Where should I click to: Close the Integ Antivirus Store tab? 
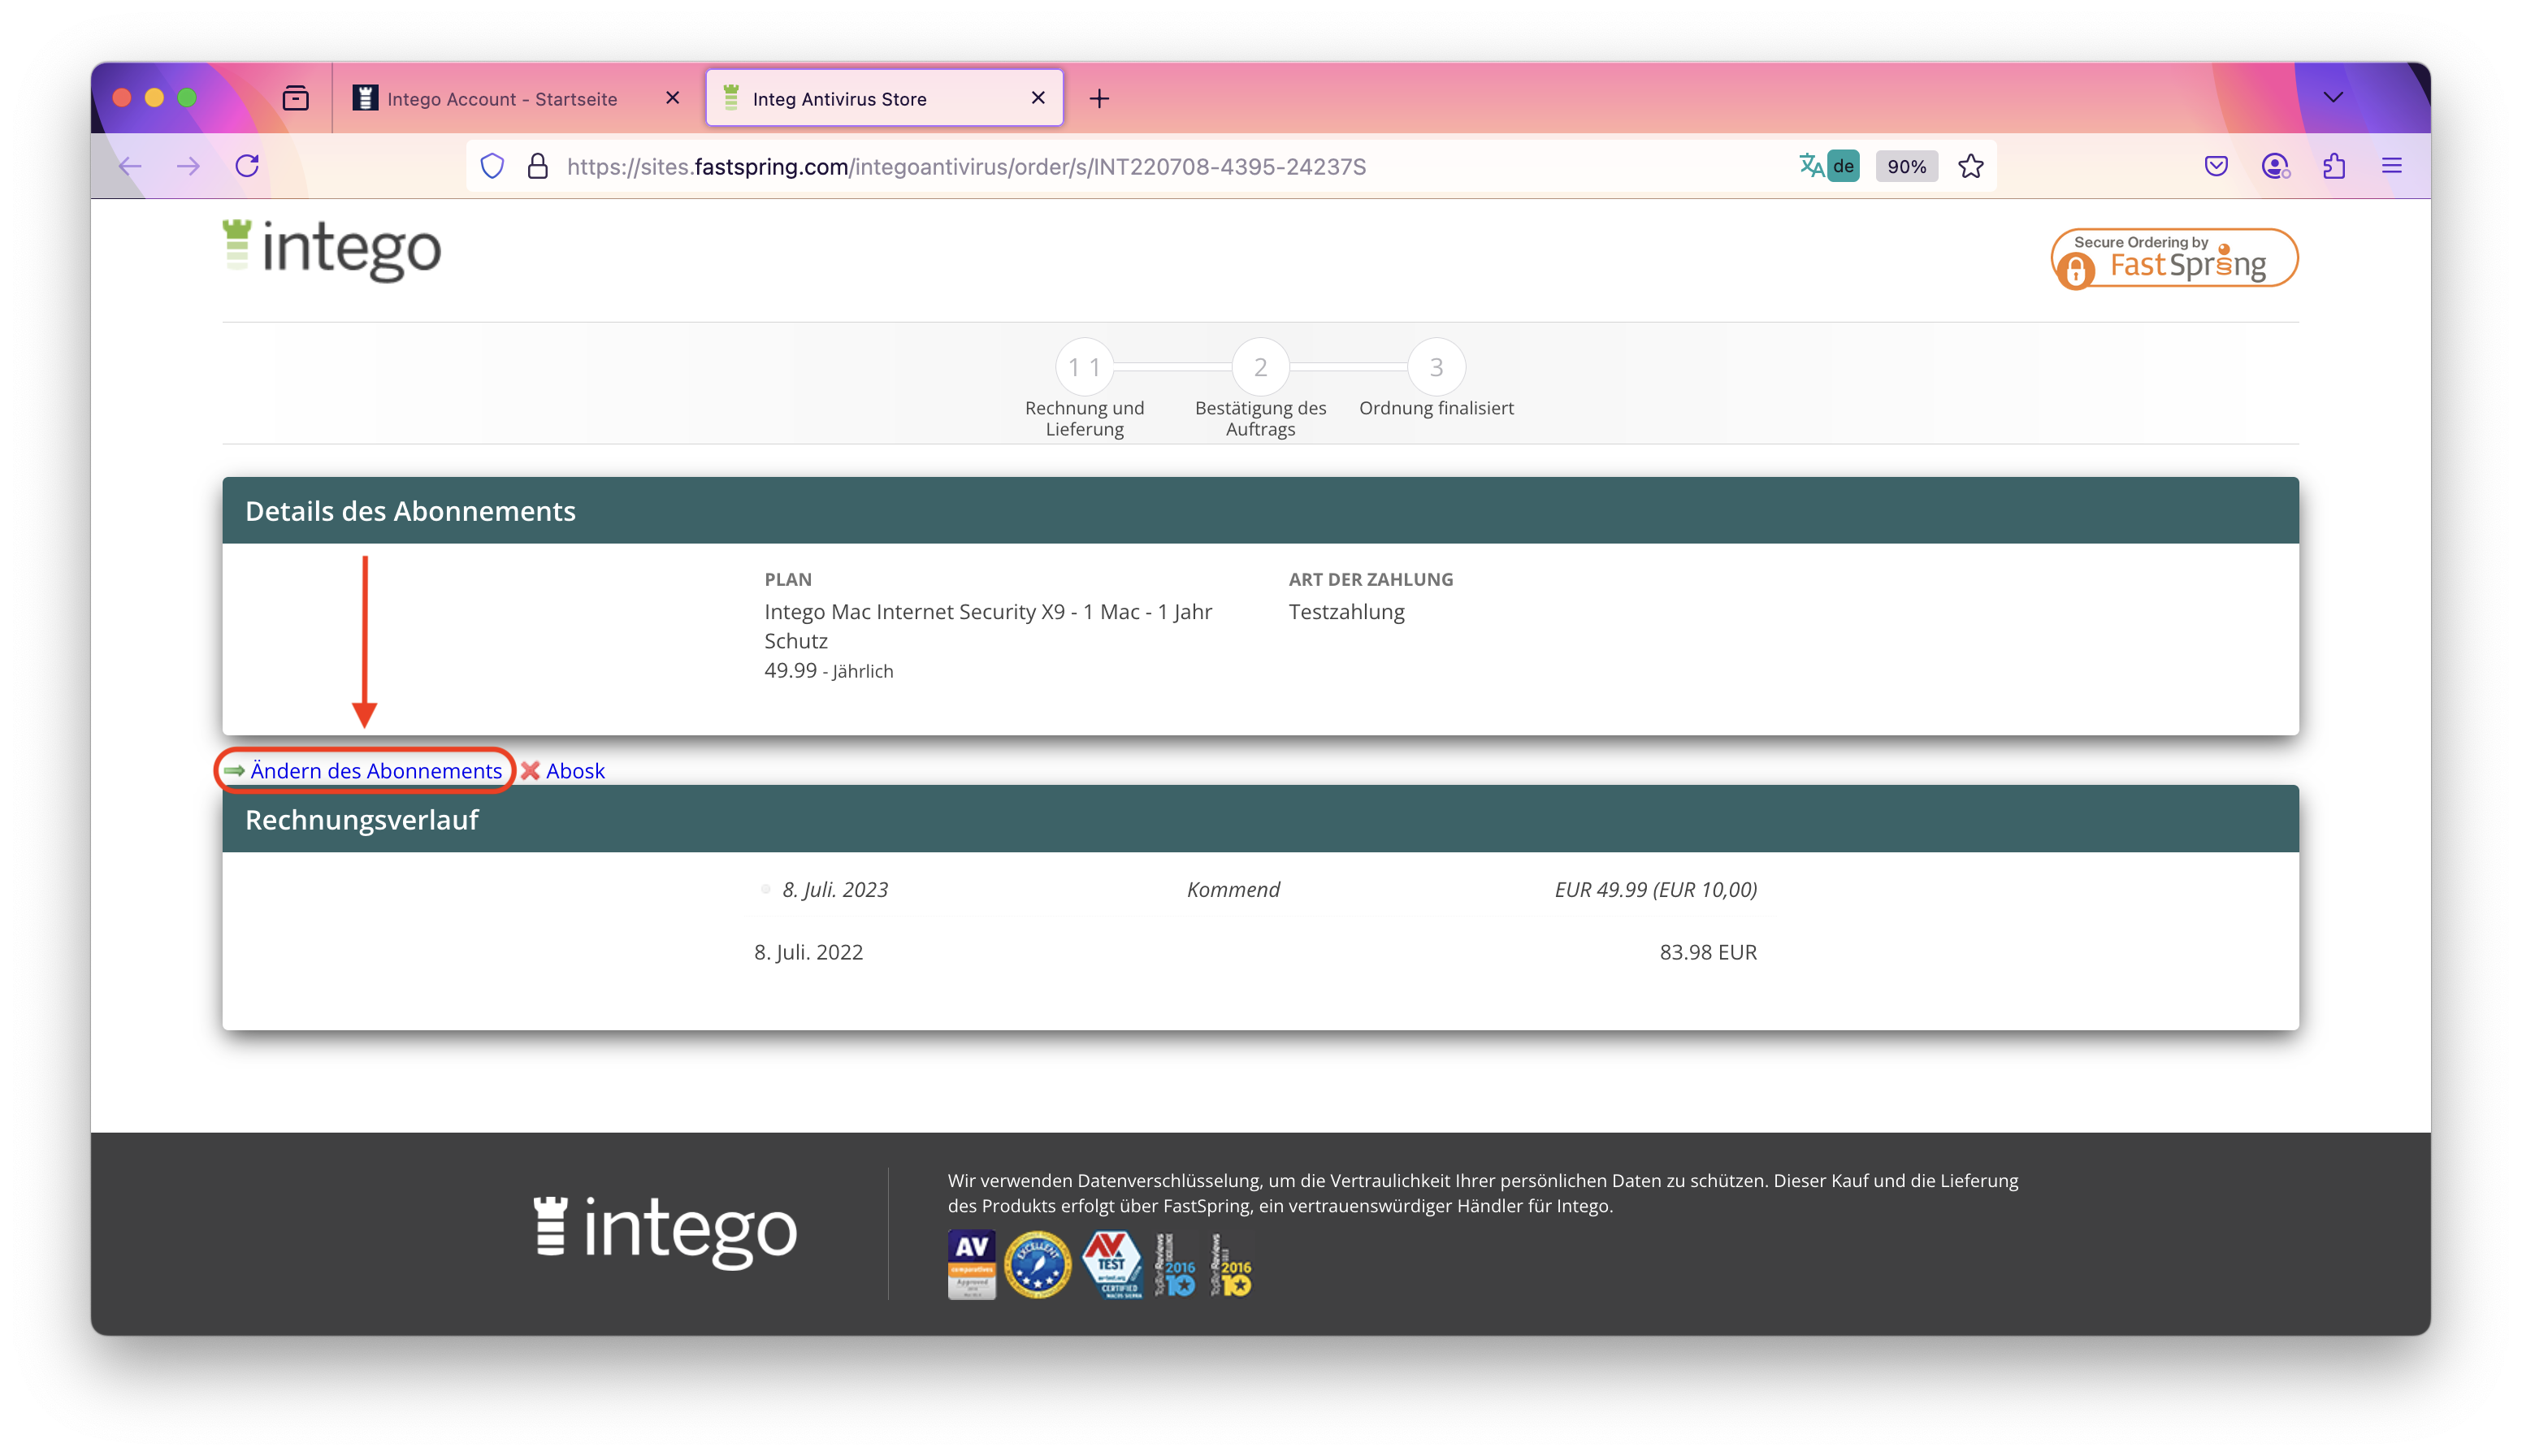(1038, 98)
